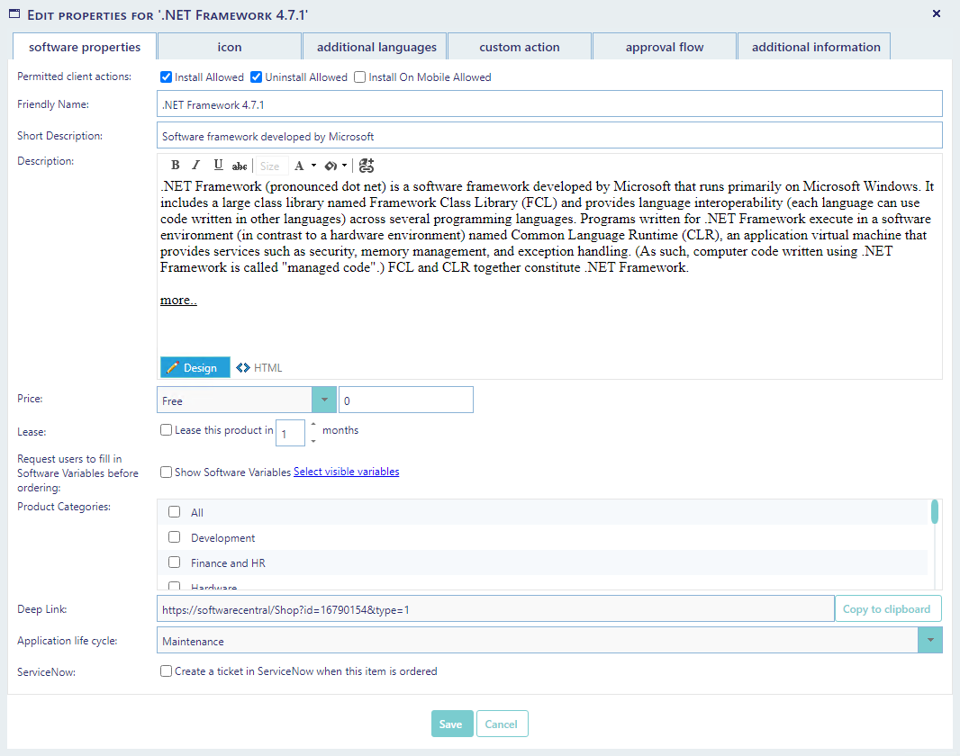
Task: Open the custom action tab
Action: [x=520, y=47]
